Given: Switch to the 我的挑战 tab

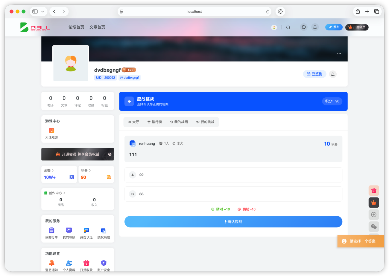Looking at the screenshot, I should 205,122.
